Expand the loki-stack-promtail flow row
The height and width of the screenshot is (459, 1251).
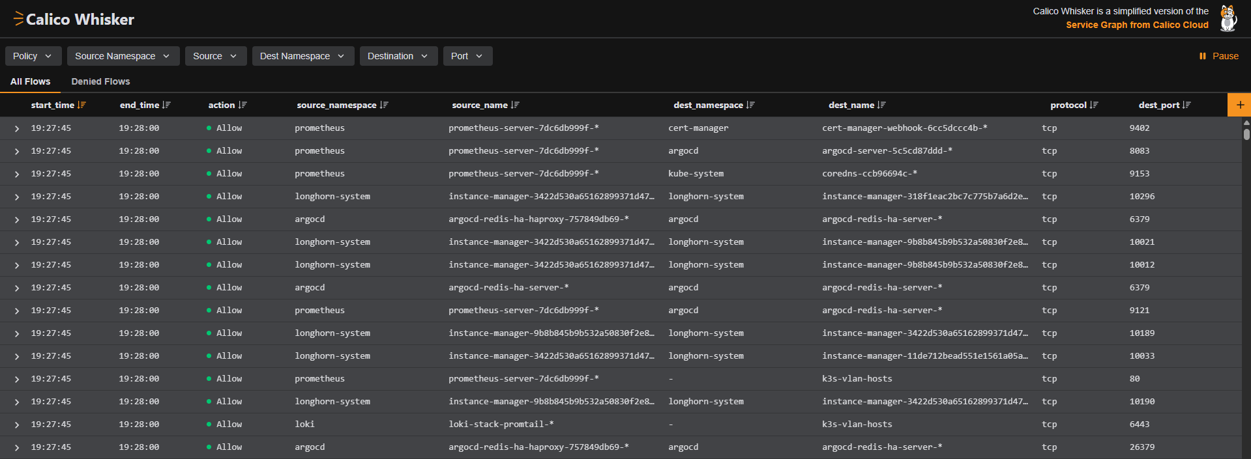click(17, 424)
